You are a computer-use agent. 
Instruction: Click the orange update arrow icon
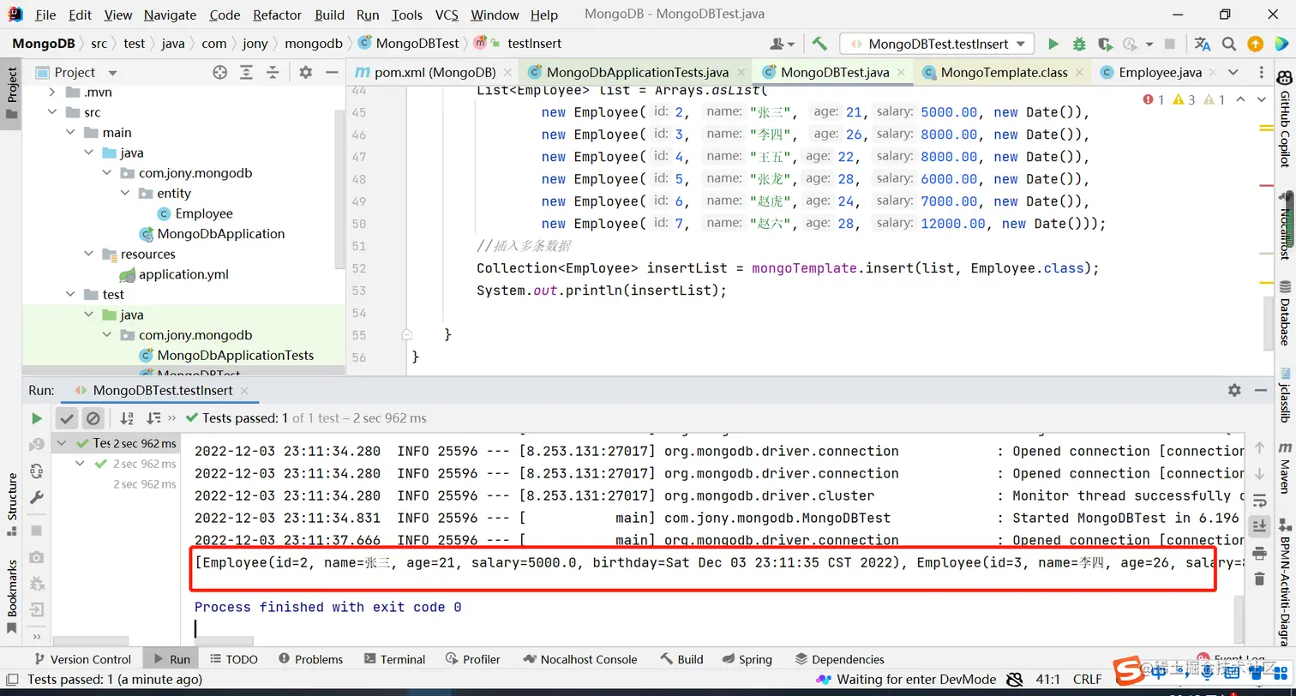1255,44
